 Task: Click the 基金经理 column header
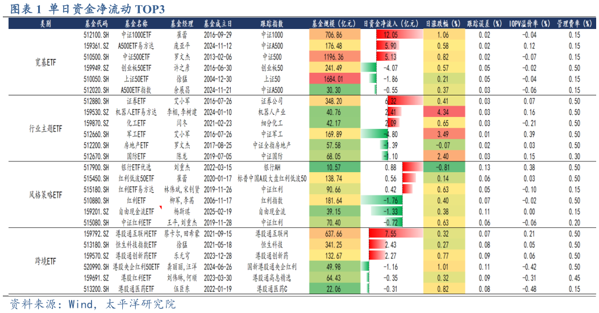[182, 24]
